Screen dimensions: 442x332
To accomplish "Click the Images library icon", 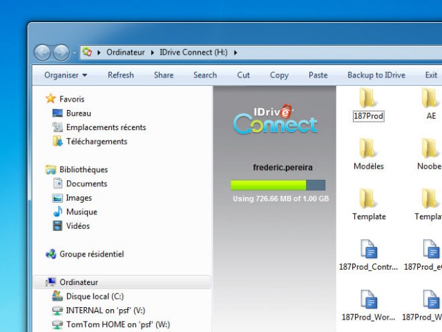I will tap(57, 198).
